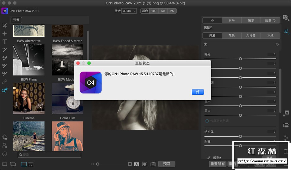
Task: Toggle the A text overlay button
Action: [137, 164]
